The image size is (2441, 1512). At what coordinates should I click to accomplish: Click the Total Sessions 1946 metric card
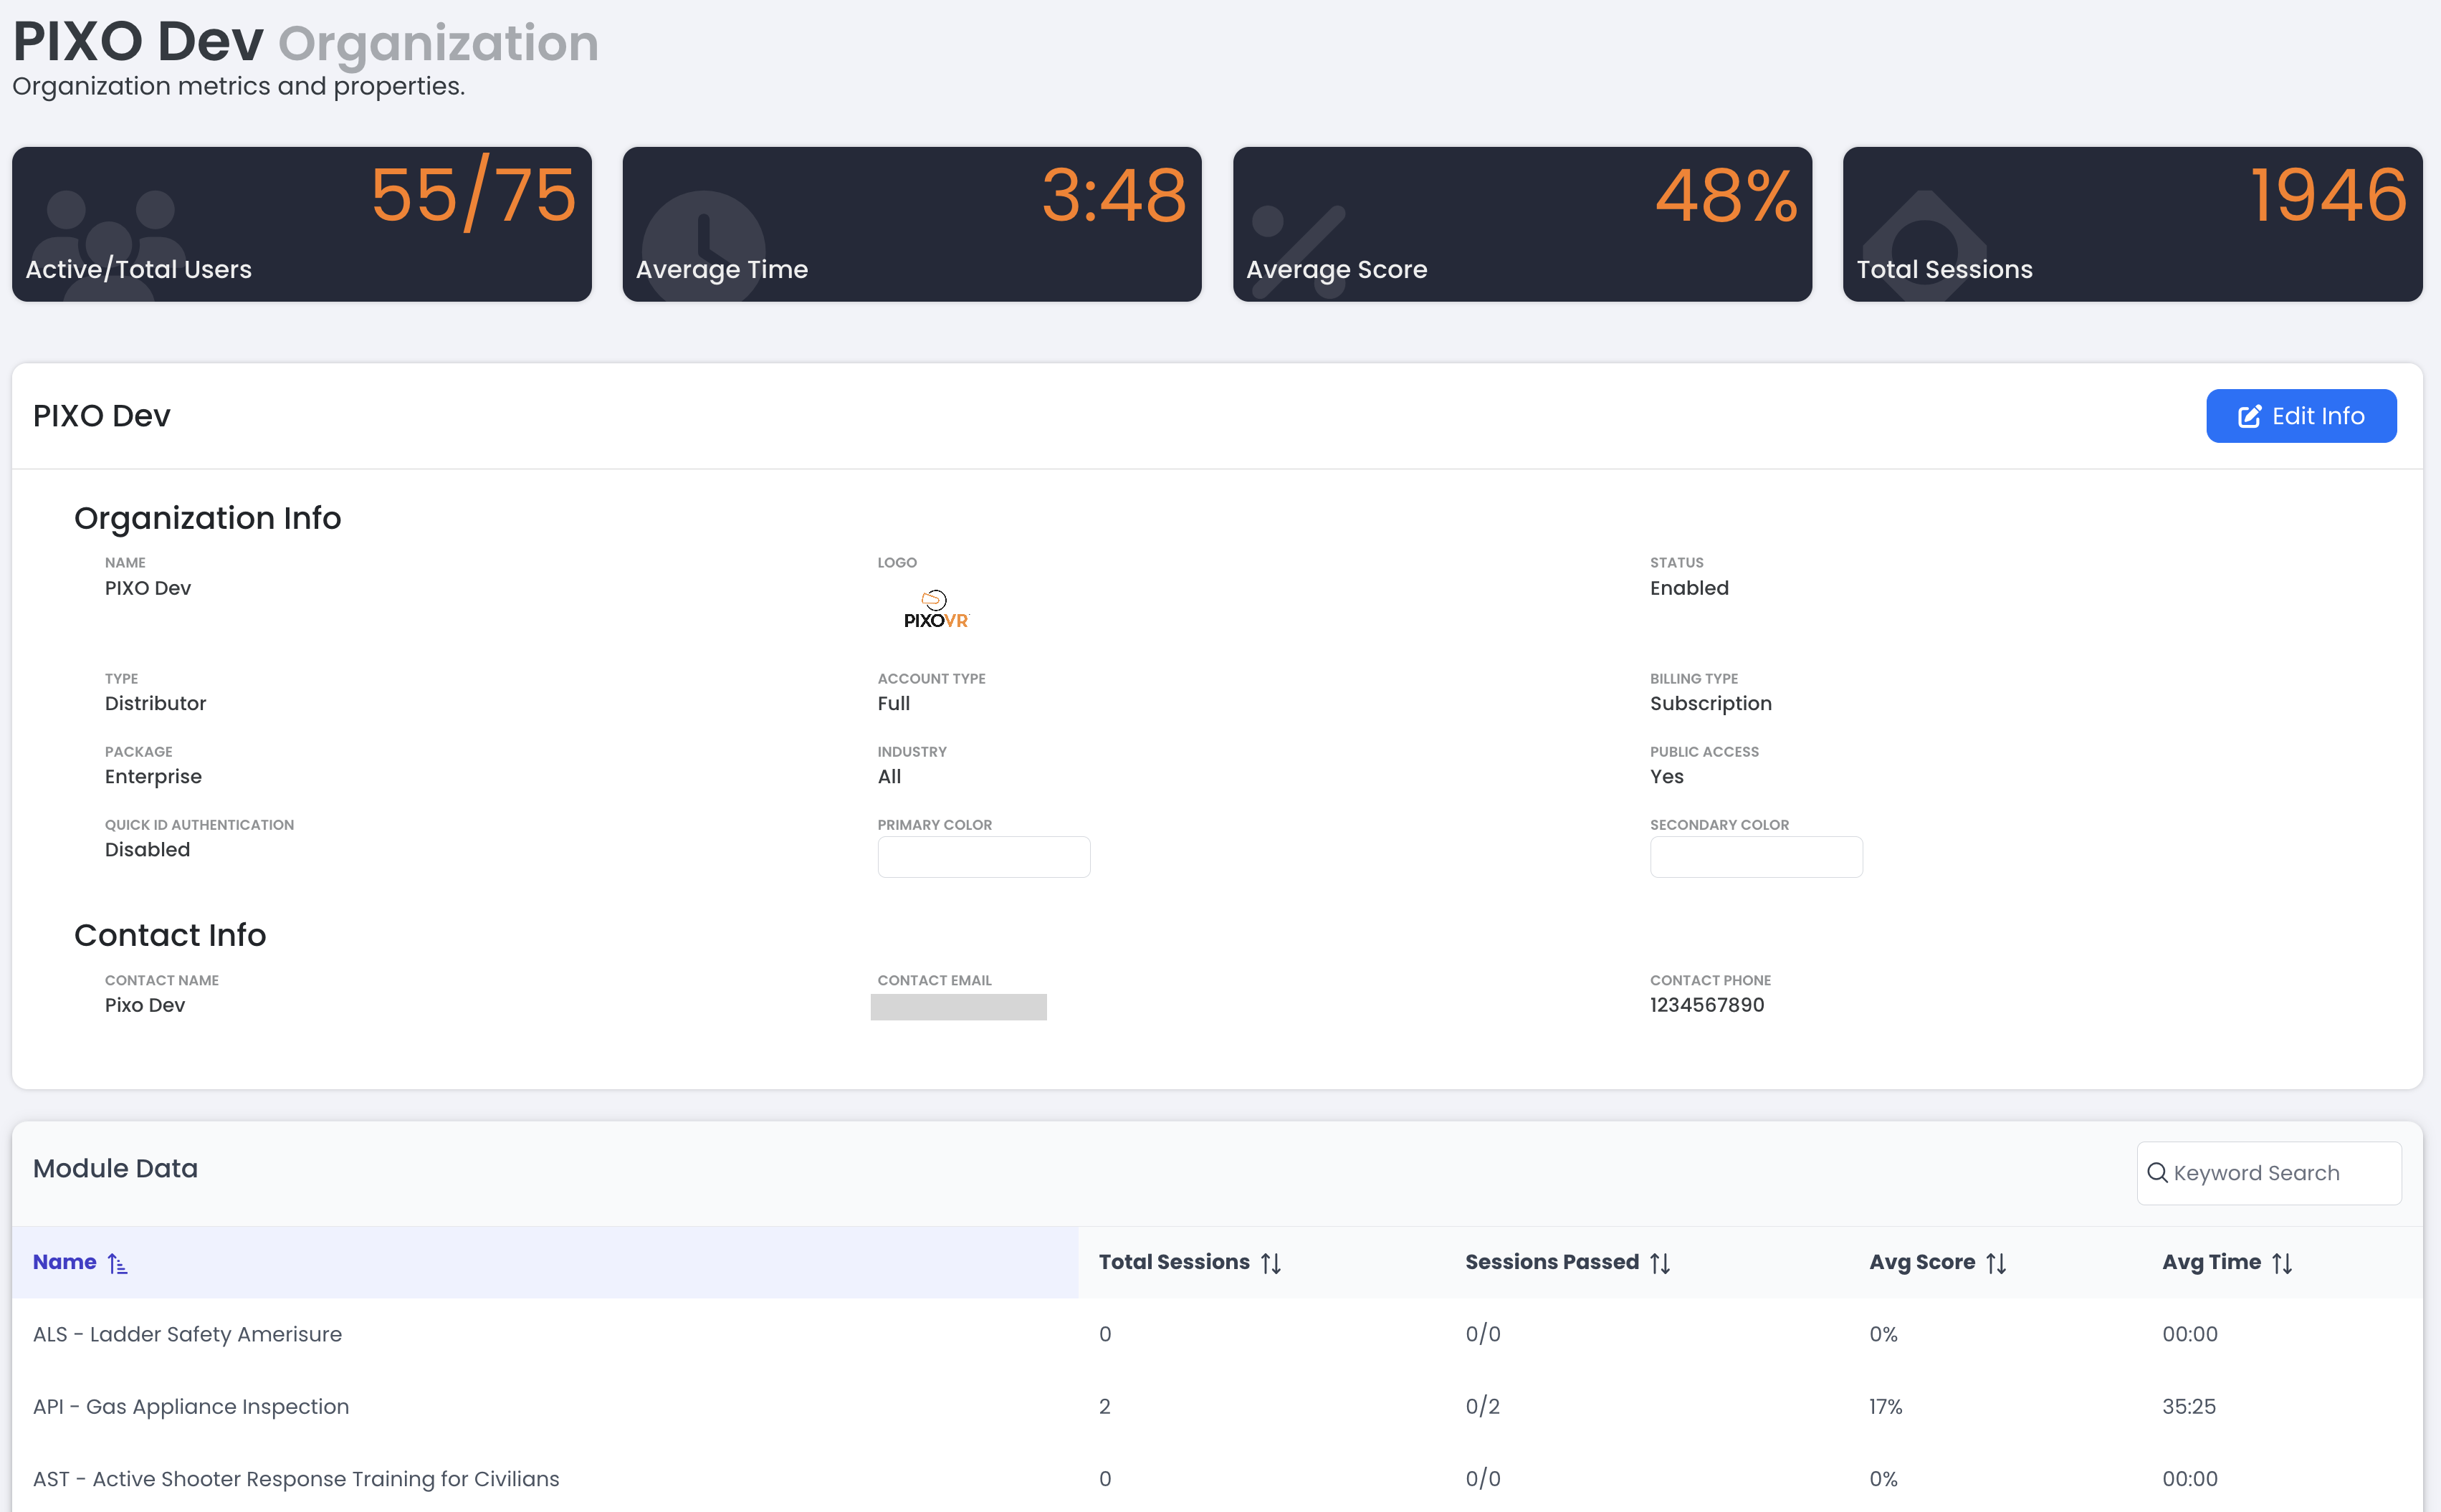pos(2131,224)
